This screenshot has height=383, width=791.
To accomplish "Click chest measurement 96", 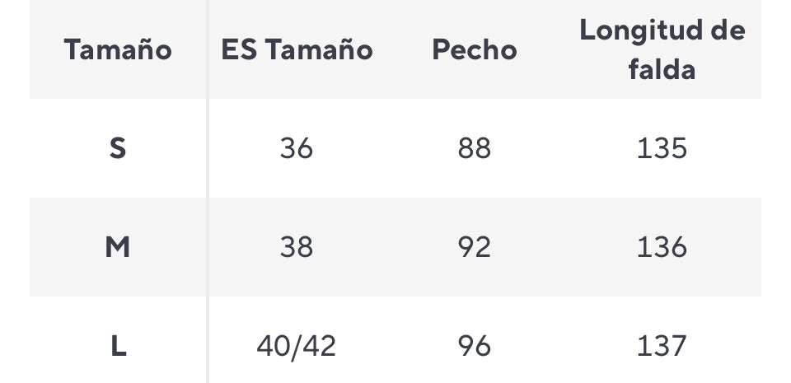I will pos(475,346).
